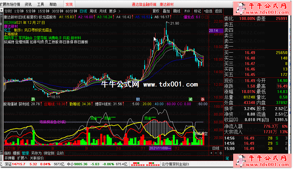Open the 工具 menu
293x169 pixels.
click(x=40, y=4)
